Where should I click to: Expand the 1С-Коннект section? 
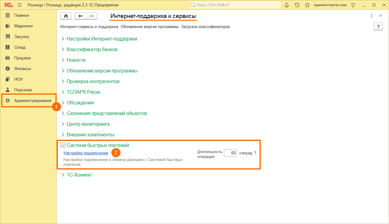(79, 175)
